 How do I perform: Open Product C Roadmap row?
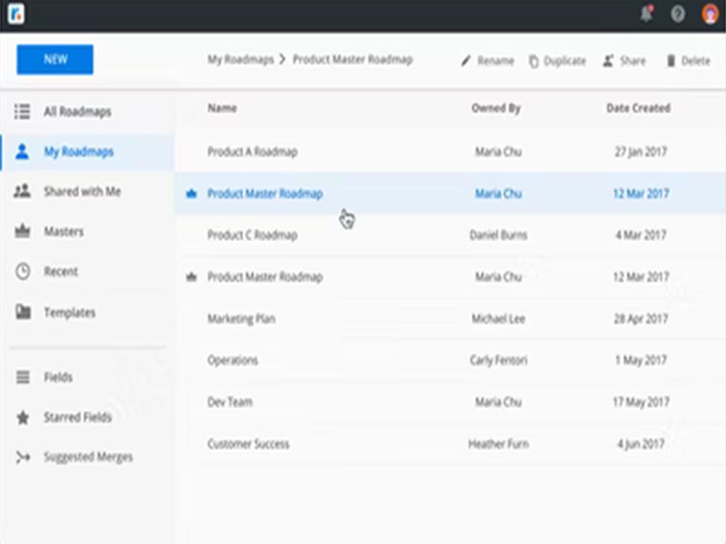point(450,235)
